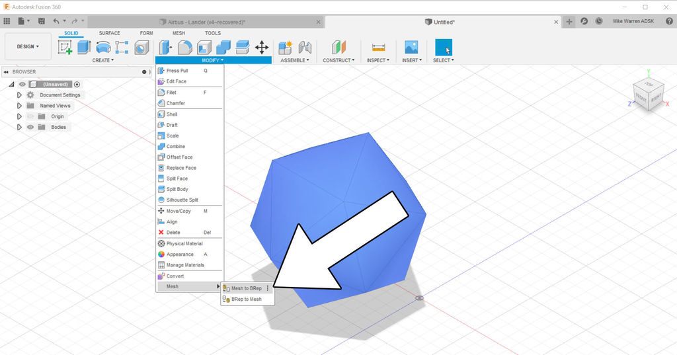Viewport: 677px width, 355px height.
Task: Click the blue Select tool icon
Action: pos(444,47)
